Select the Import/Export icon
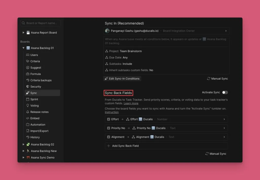This screenshot has width=260, height=180. click(x=28, y=131)
